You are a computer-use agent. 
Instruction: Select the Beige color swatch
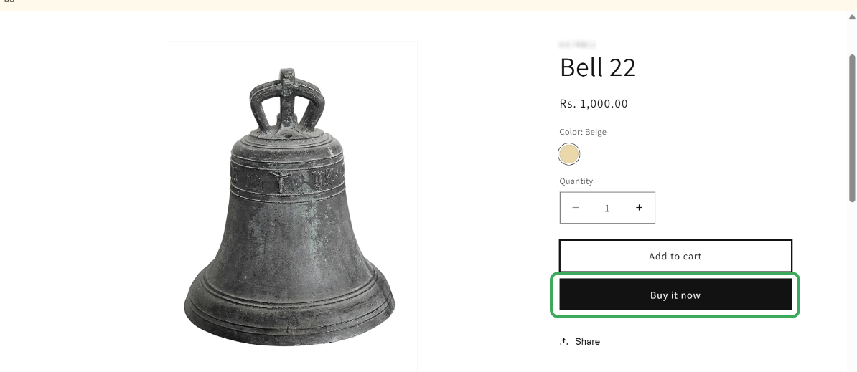click(569, 154)
